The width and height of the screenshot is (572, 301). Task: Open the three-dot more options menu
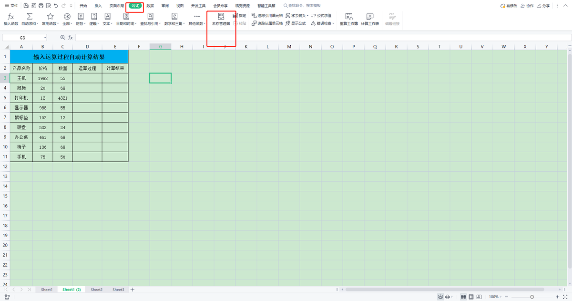pos(559,6)
